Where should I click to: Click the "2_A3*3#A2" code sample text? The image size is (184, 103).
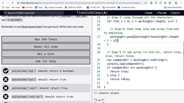click(14, 20)
